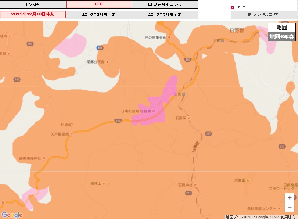
Task: Switch map view to 地図
Action: click(x=281, y=27)
